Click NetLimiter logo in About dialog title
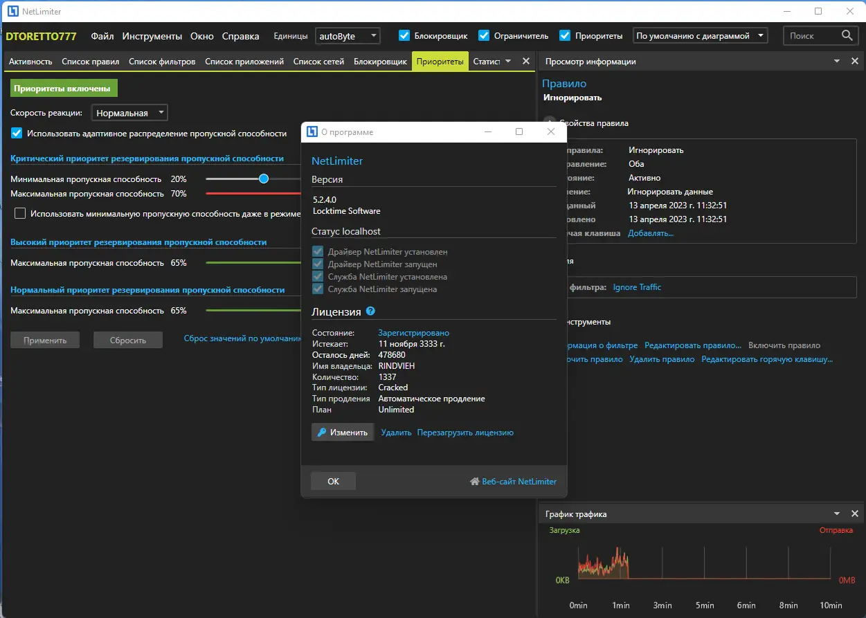866x618 pixels. (312, 132)
